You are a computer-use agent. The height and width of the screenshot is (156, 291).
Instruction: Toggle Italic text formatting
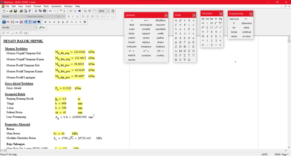tap(73, 17)
